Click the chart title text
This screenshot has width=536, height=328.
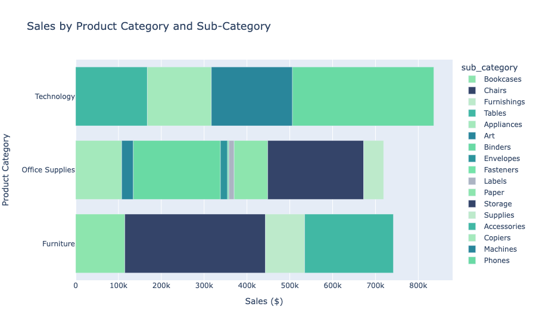pyautogui.click(x=149, y=26)
